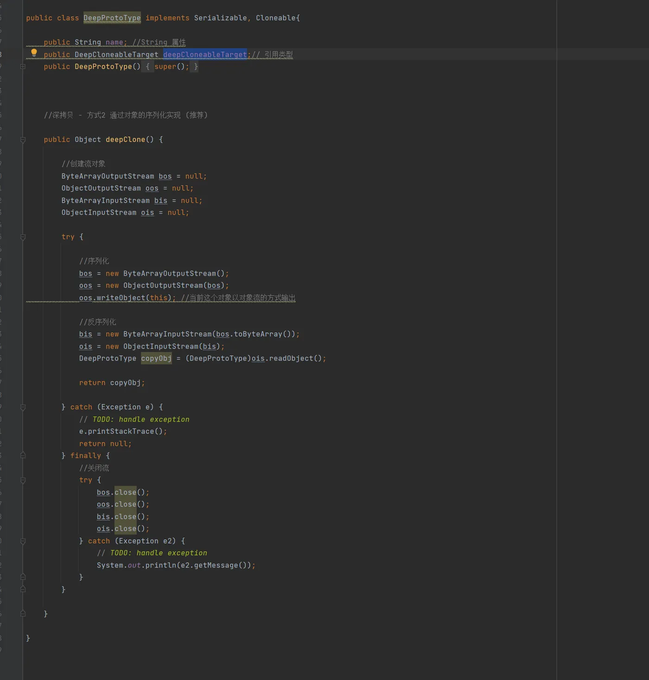The image size is (649, 680).
Task: Click the //关闭流 comment
Action: coord(94,468)
